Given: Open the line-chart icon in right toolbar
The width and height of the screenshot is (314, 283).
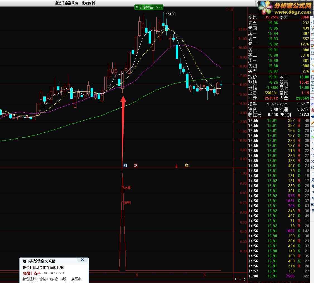Looking at the screenshot, I should coord(312,40).
